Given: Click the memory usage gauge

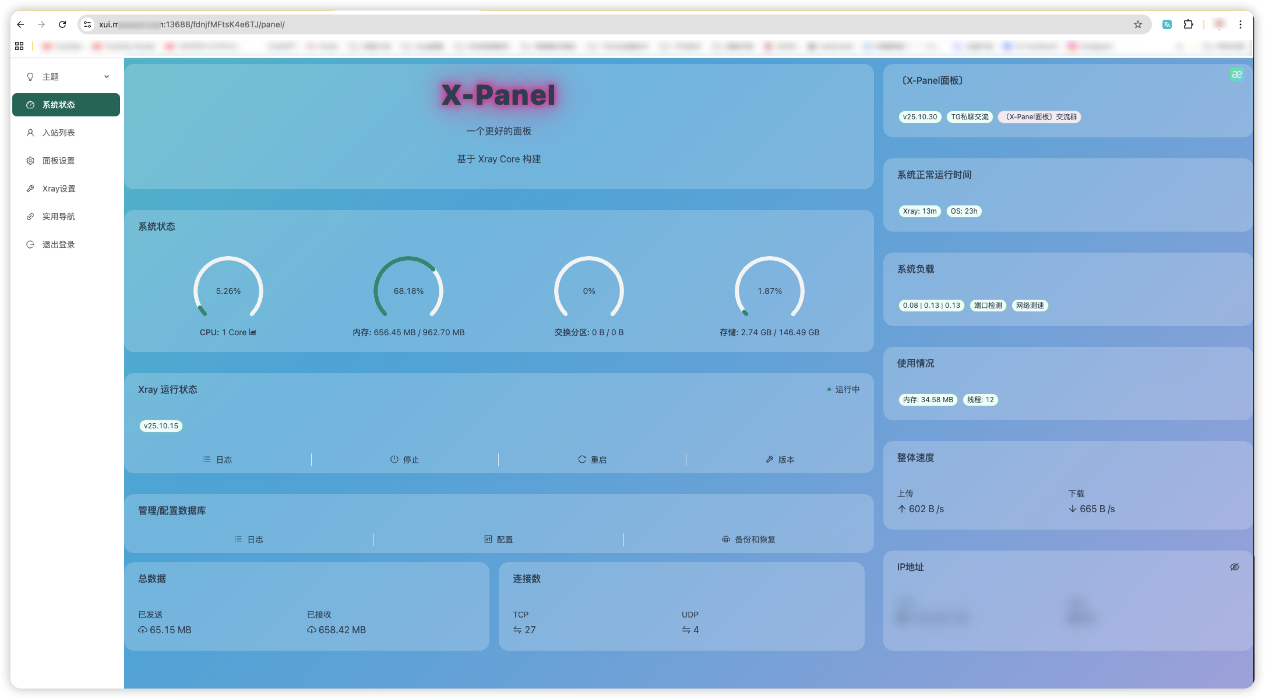Looking at the screenshot, I should [x=408, y=290].
